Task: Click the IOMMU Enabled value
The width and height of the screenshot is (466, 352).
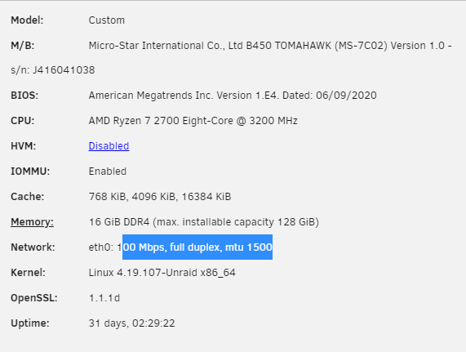Action: [108, 172]
